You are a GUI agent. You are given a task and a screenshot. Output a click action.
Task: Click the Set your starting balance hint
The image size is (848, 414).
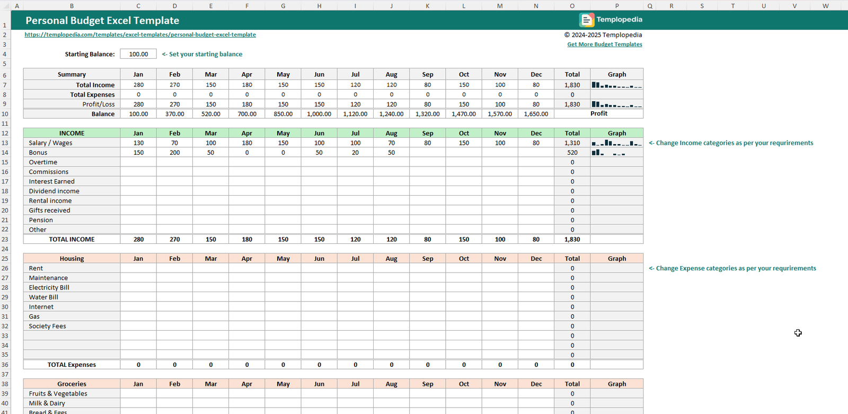pos(202,54)
